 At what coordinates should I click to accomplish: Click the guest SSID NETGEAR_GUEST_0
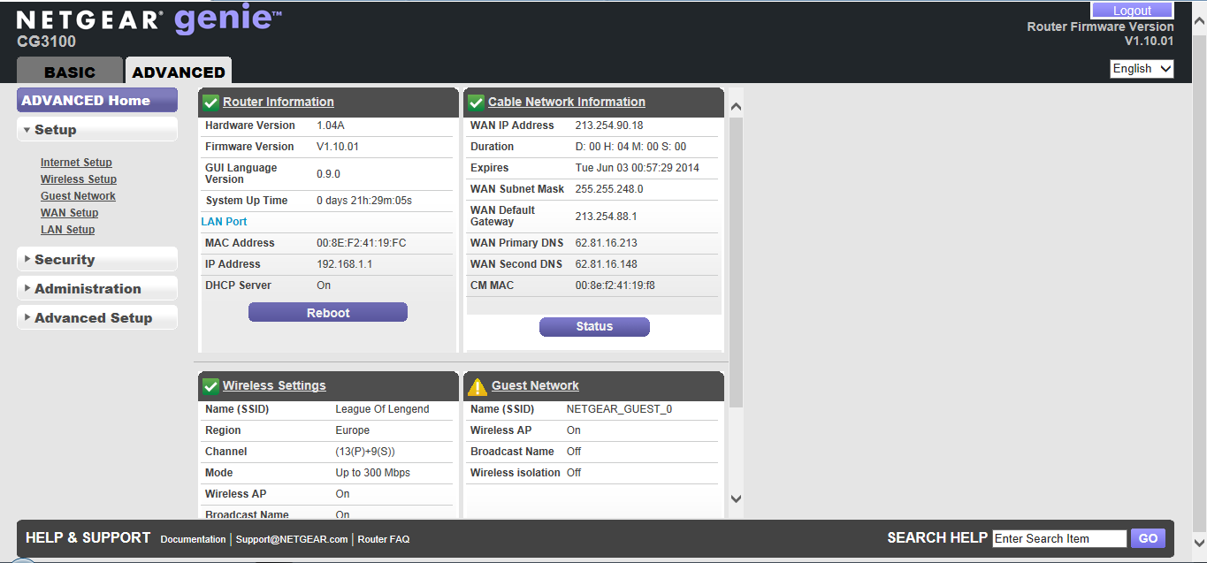[619, 409]
